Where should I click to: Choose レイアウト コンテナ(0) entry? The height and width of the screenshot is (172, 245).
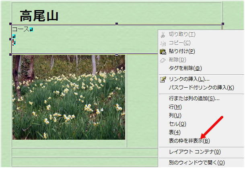pyautogui.click(x=195, y=152)
